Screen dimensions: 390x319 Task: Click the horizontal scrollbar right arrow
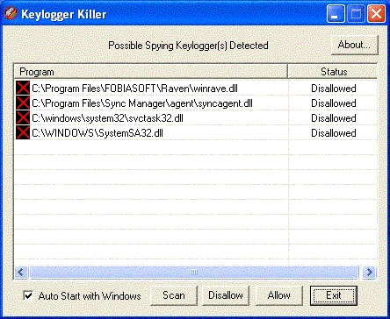[x=369, y=273]
